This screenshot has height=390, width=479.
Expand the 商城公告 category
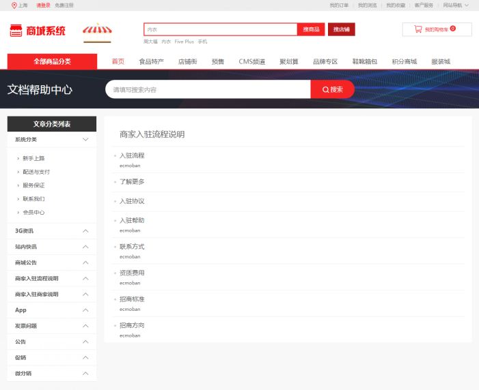85,262
